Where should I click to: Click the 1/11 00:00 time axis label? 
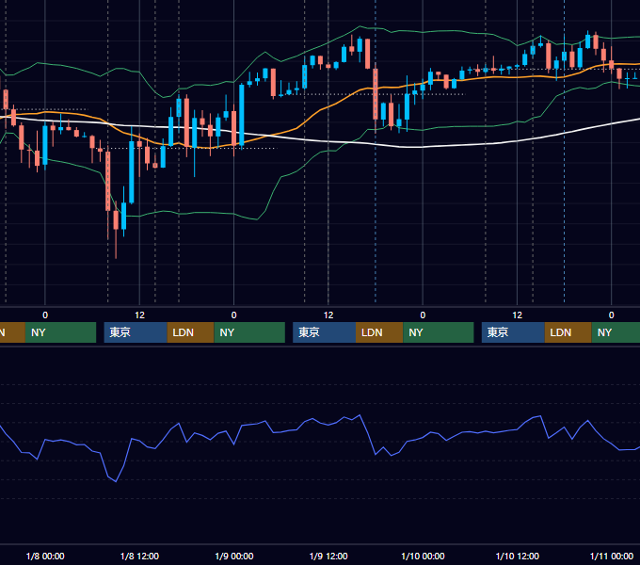pos(612,556)
